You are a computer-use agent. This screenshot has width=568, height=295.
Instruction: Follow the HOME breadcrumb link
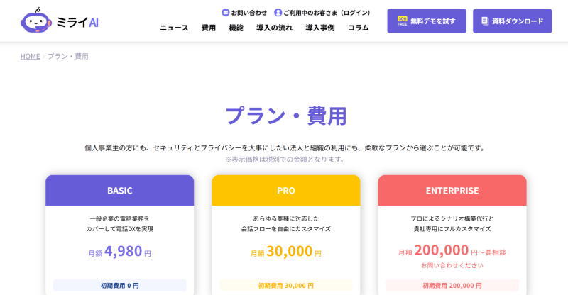click(x=30, y=56)
